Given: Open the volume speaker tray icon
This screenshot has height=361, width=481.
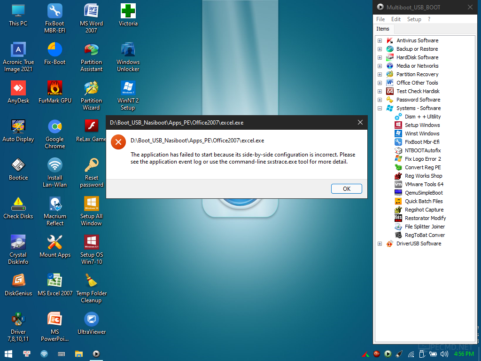Looking at the screenshot, I should point(444,354).
